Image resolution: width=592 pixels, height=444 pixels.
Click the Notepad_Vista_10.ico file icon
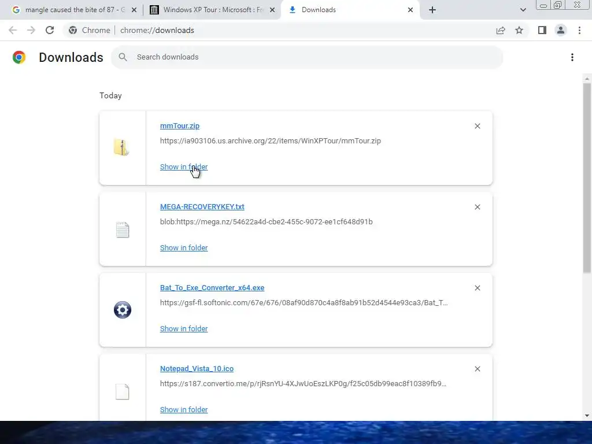123,391
